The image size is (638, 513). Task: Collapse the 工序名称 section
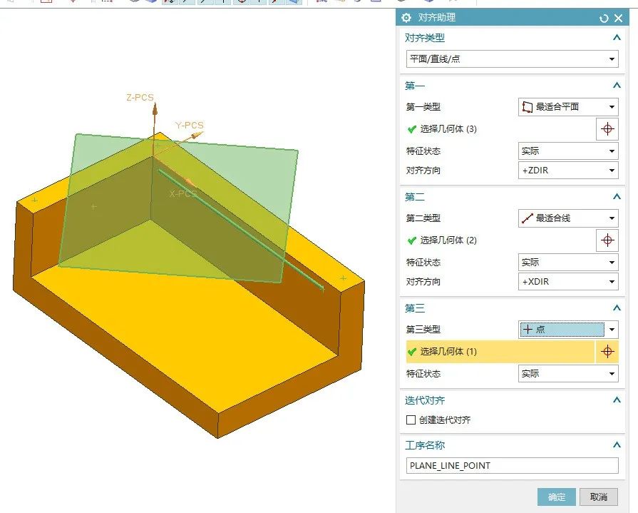[617, 445]
